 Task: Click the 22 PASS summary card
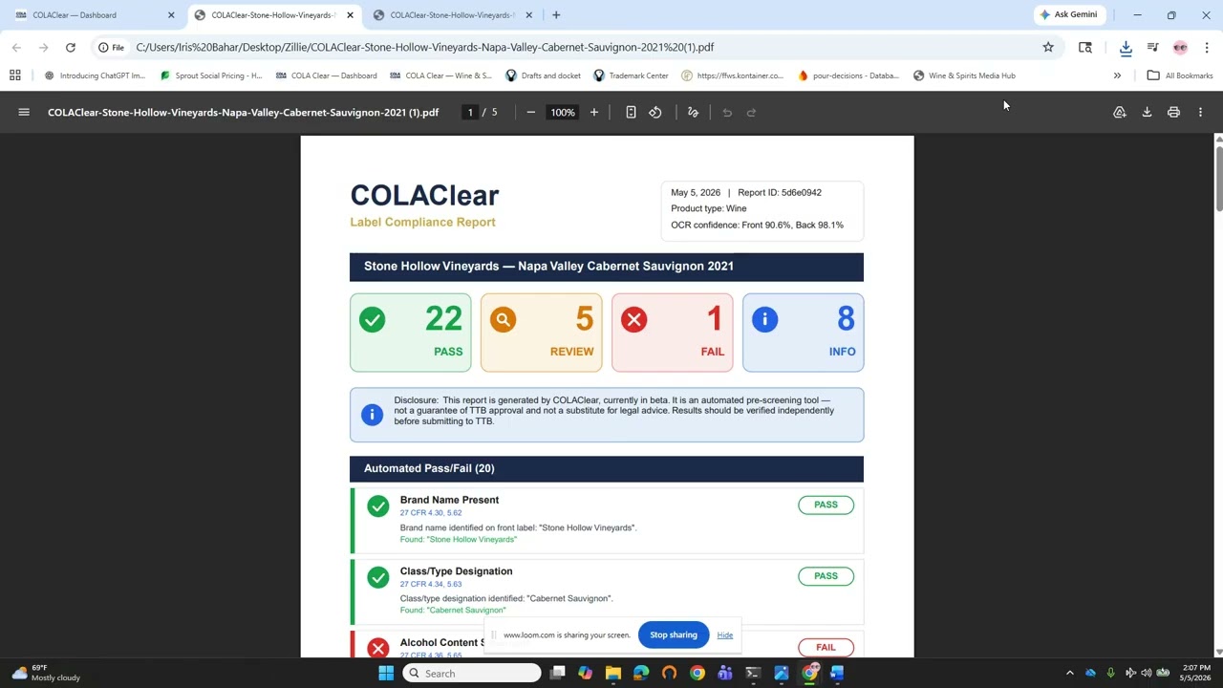[410, 333]
